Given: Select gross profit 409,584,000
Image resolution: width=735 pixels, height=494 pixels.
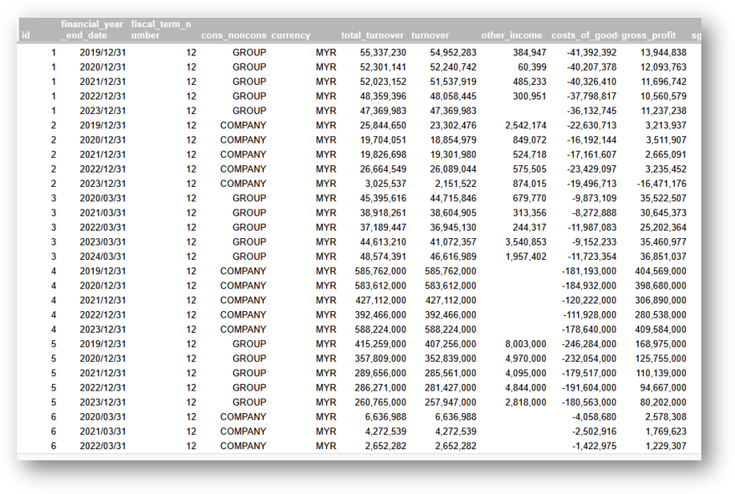Looking at the screenshot, I should coord(660,329).
